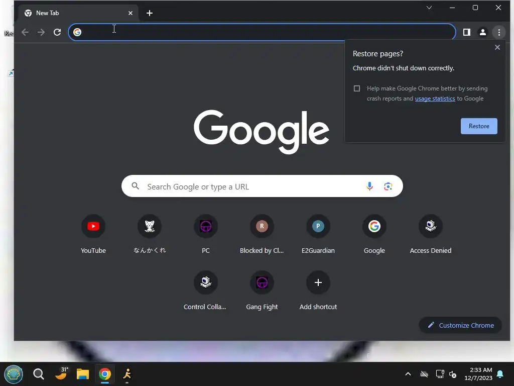
Task: Open the profile avatar menu
Action: tap(482, 32)
